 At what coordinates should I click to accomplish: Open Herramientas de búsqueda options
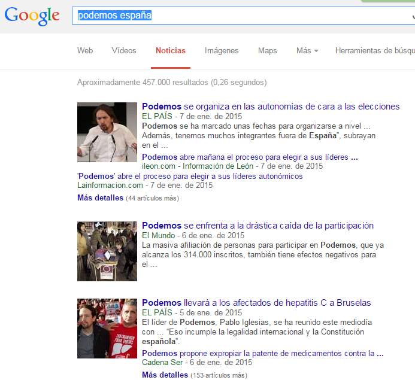pyautogui.click(x=375, y=50)
